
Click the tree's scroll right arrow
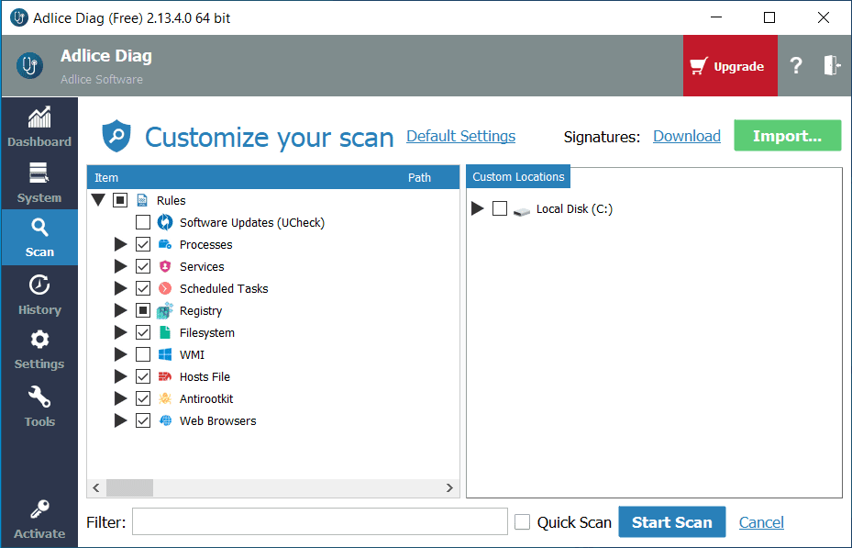coord(449,487)
